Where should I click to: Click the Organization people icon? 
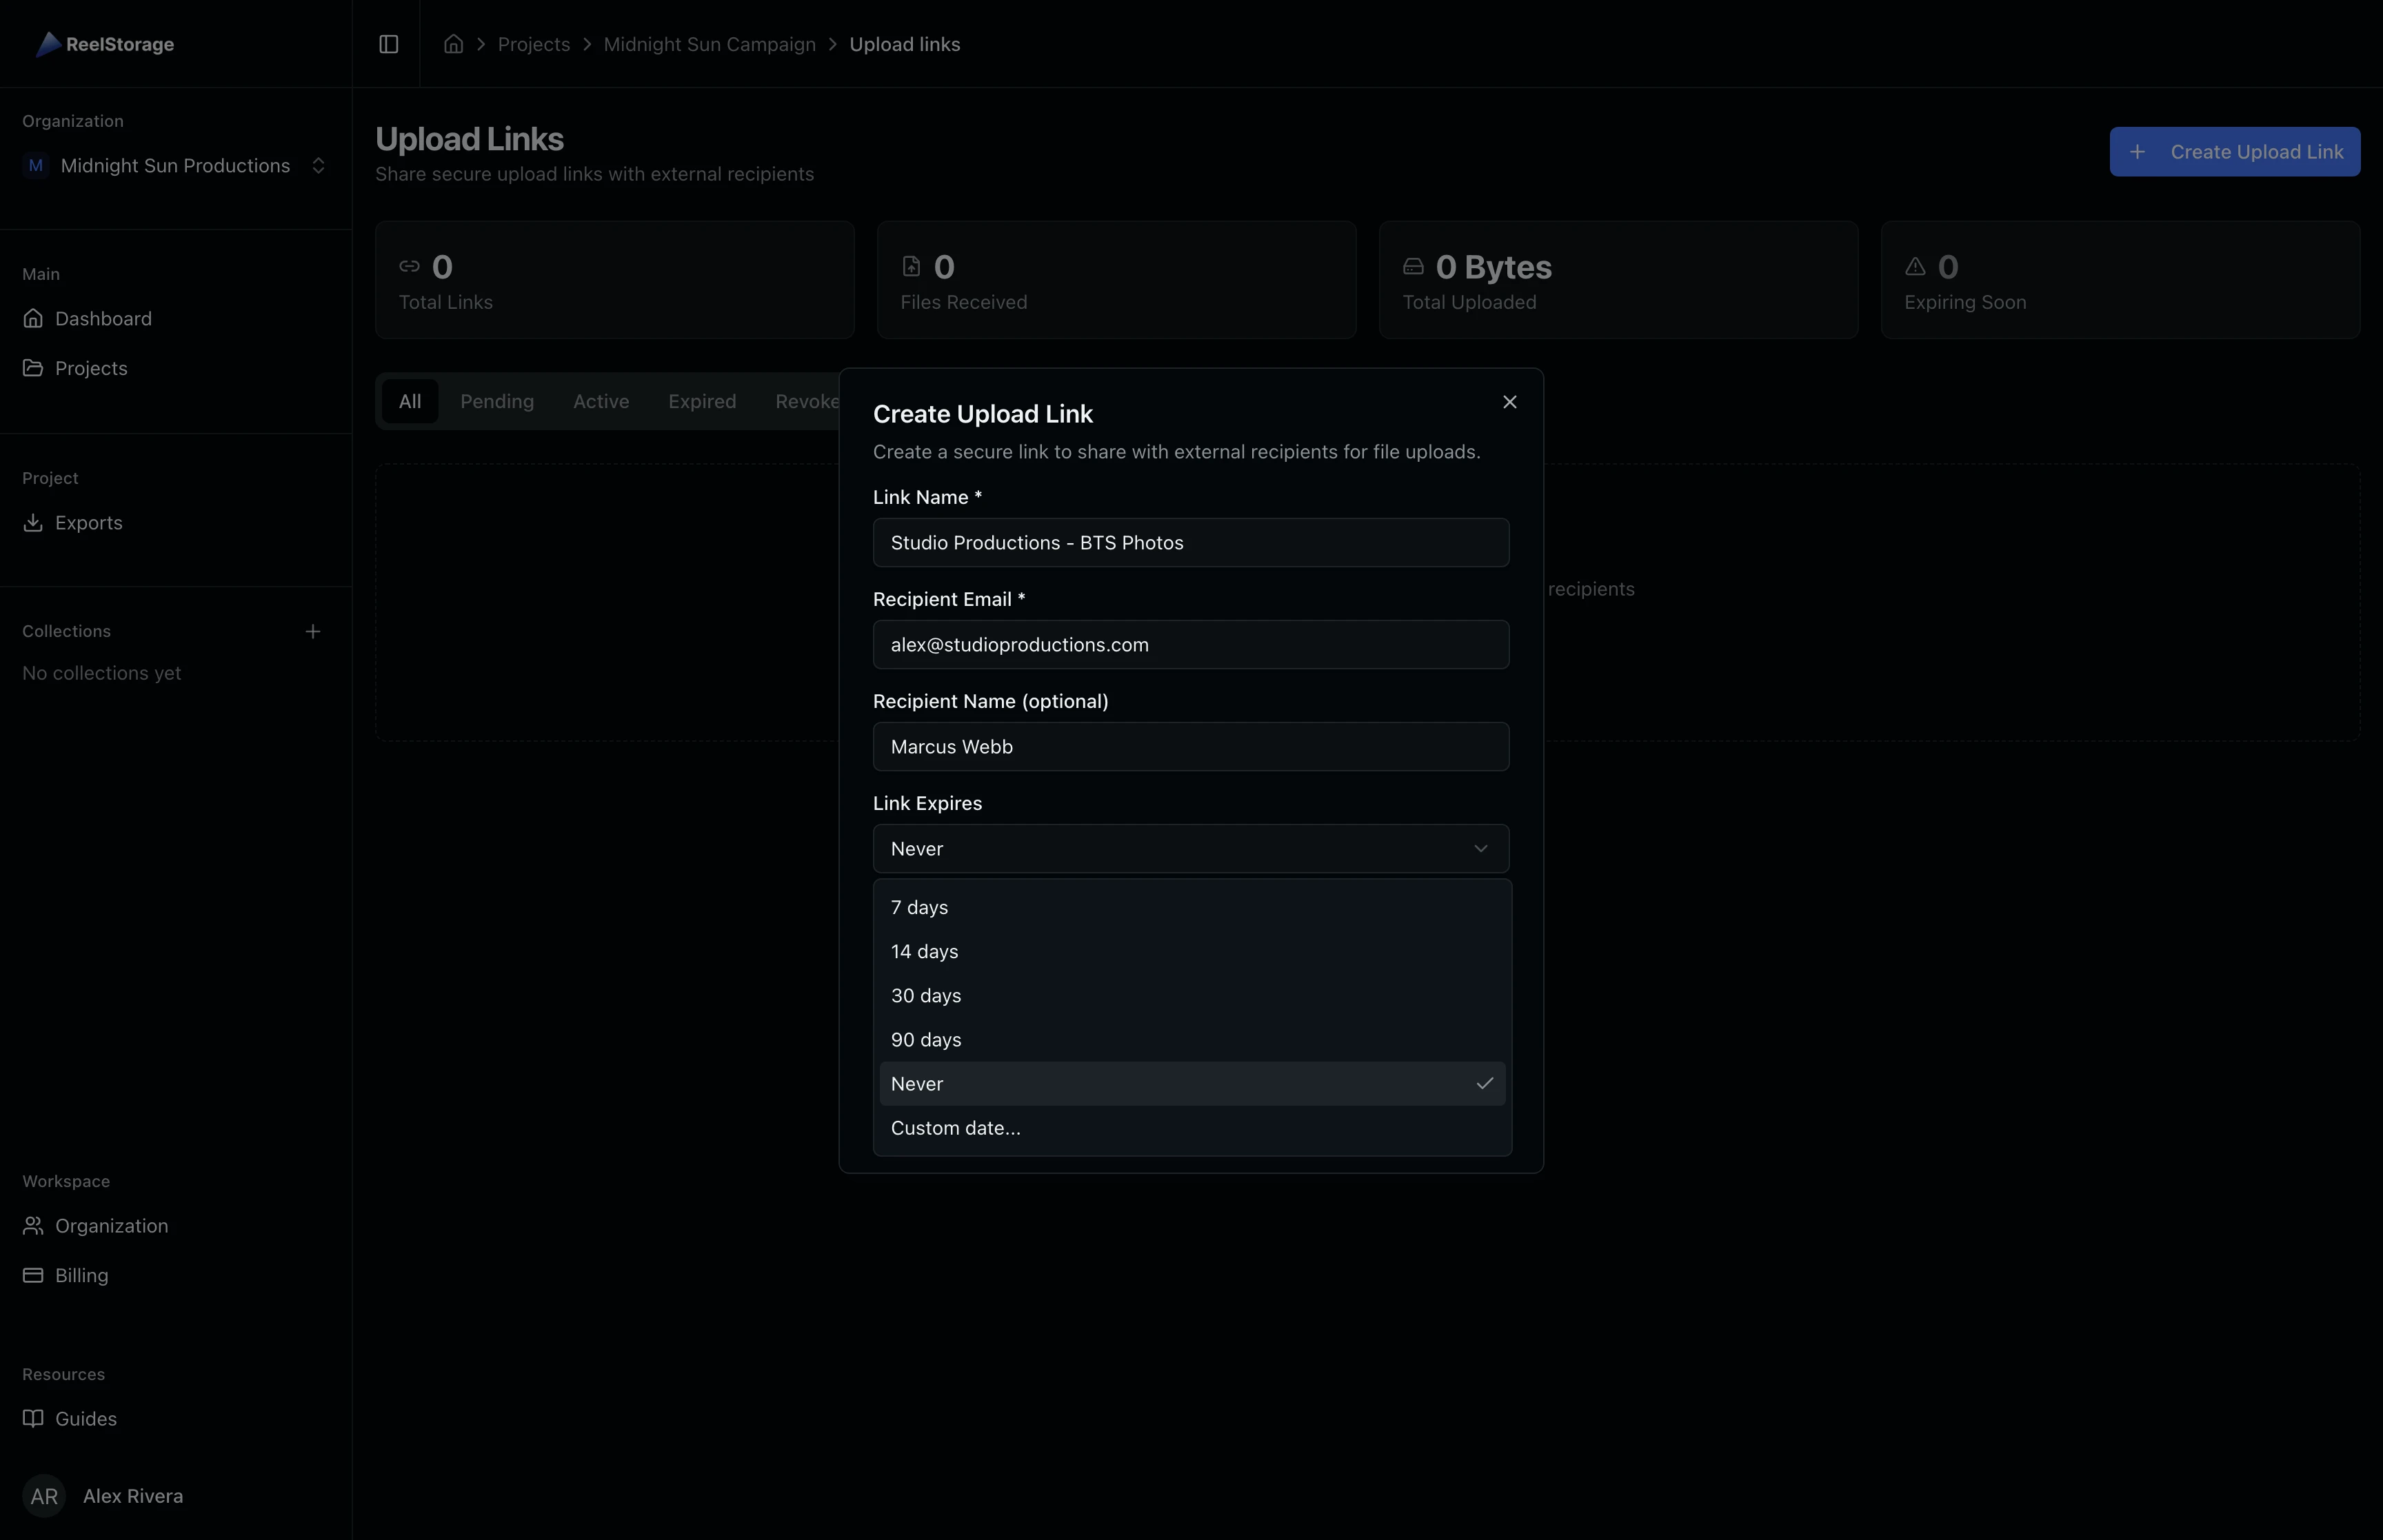point(34,1226)
